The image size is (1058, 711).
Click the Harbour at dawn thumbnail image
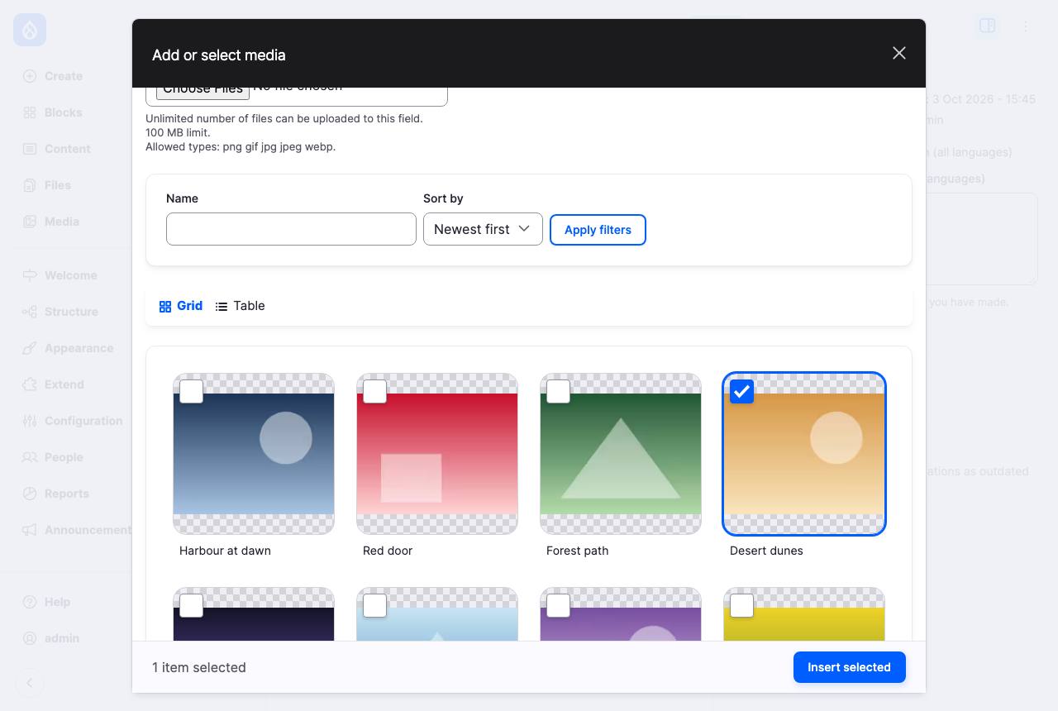pyautogui.click(x=254, y=454)
